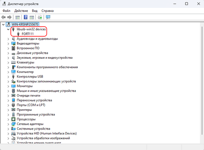This screenshot has height=150, width=204.
Task: Select Переносные устройства label
Action: (x=35, y=100)
